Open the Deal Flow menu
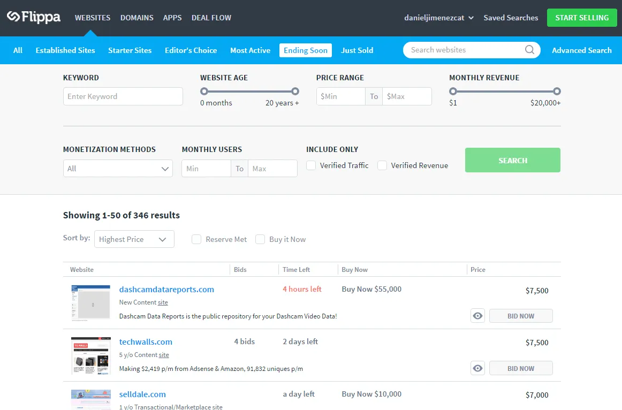This screenshot has height=410, width=622. click(x=211, y=18)
